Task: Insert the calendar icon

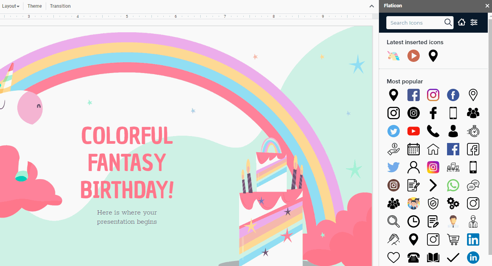Action: pos(414,149)
